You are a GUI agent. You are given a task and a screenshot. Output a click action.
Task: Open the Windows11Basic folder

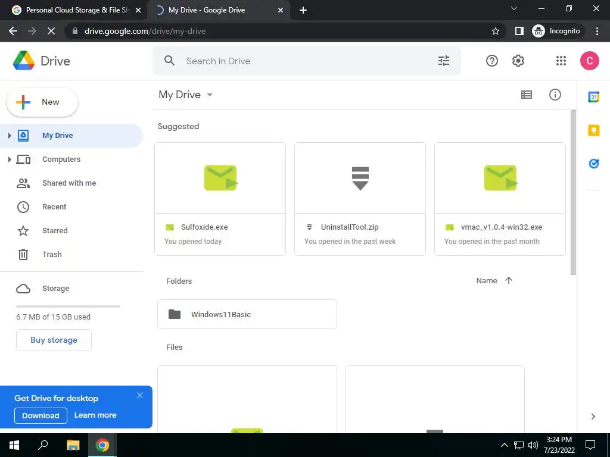click(247, 314)
